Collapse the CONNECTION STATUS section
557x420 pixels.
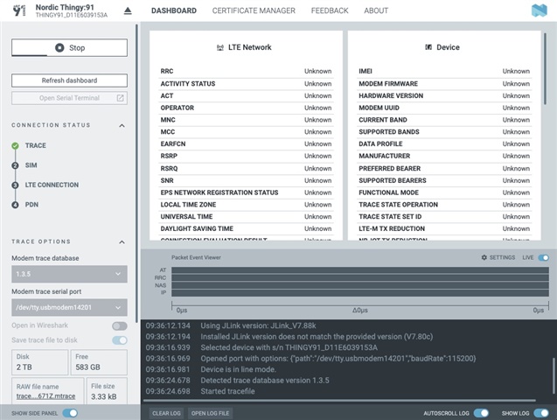(x=122, y=125)
